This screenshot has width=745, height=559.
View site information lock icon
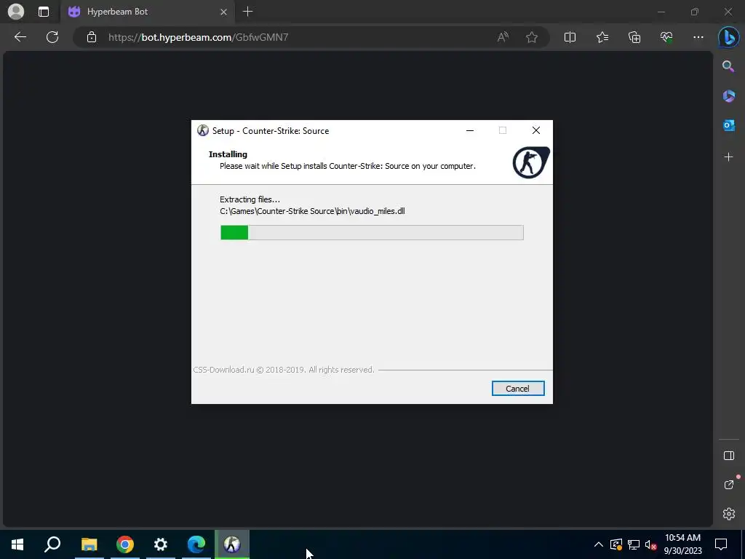(91, 37)
